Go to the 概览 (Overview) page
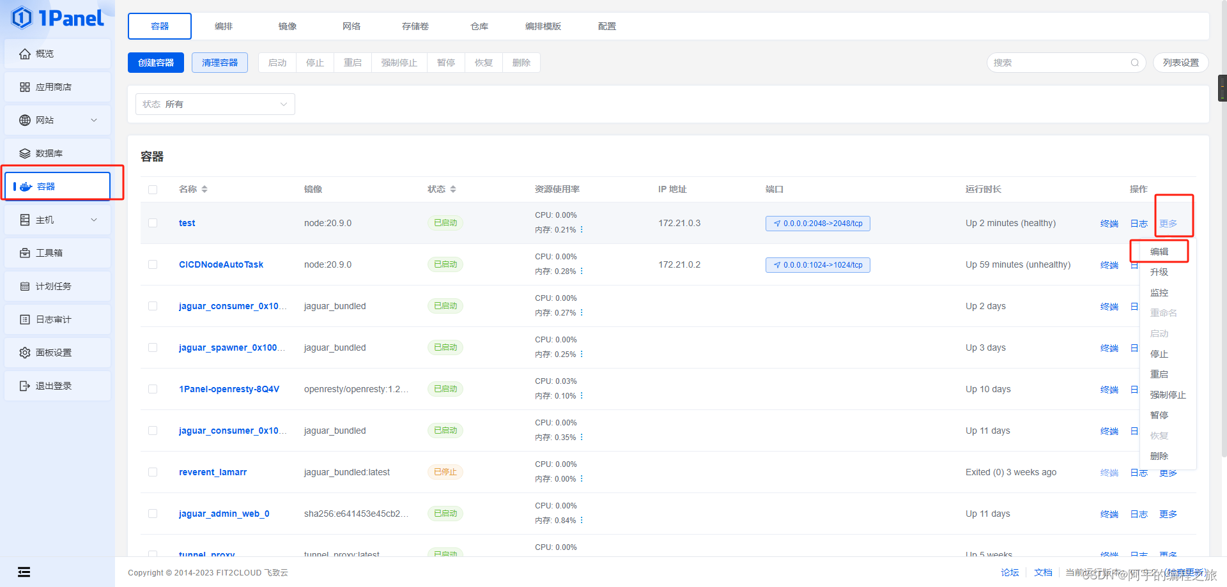 [x=57, y=53]
